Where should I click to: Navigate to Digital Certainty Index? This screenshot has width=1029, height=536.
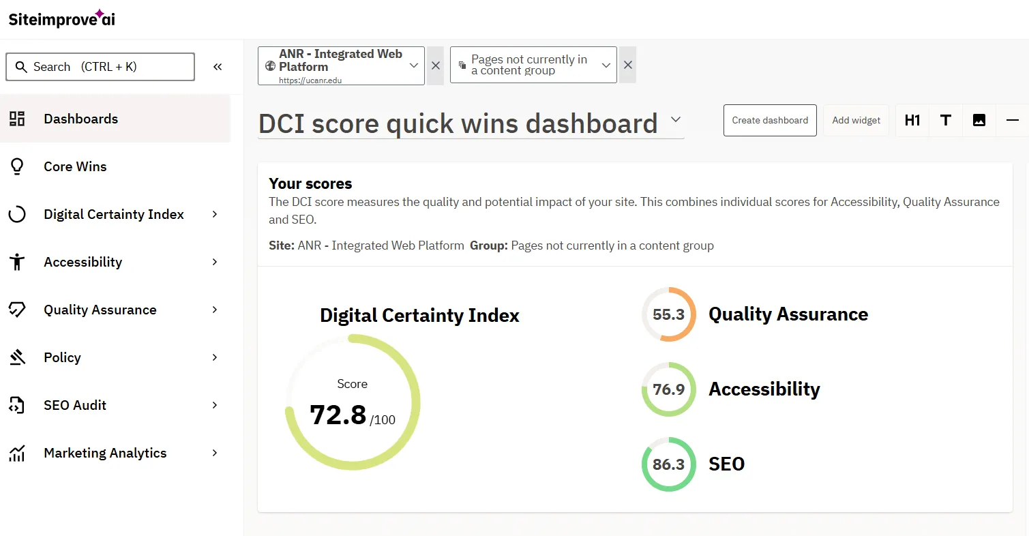(x=113, y=213)
